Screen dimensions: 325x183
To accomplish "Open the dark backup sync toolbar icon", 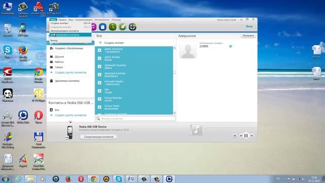I will coord(133,27).
